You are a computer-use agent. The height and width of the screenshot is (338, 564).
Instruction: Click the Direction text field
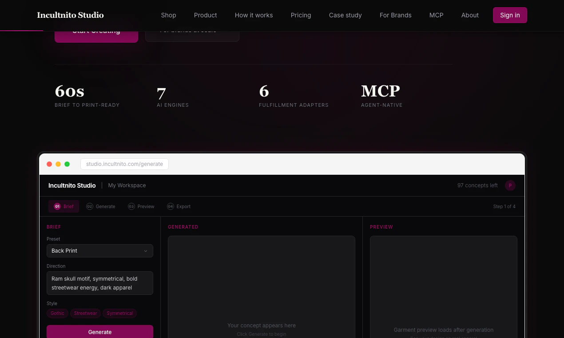[x=100, y=283]
